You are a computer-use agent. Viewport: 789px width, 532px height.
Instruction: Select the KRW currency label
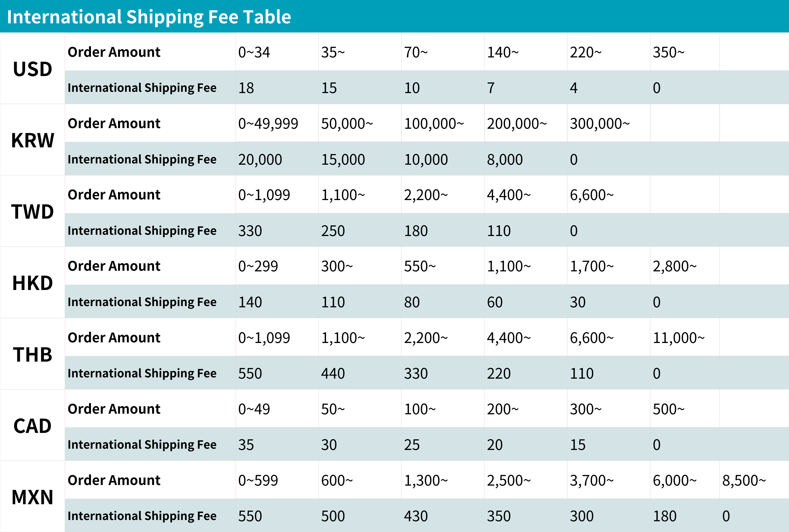[x=33, y=140]
